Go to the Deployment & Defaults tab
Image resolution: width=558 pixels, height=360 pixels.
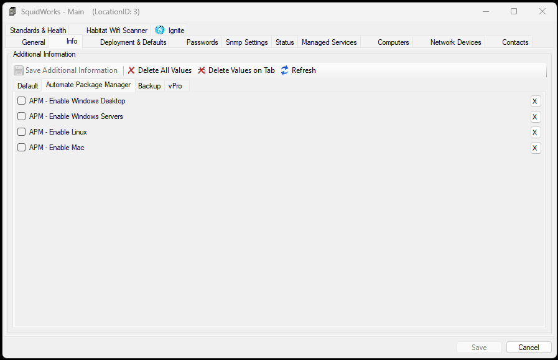point(133,42)
